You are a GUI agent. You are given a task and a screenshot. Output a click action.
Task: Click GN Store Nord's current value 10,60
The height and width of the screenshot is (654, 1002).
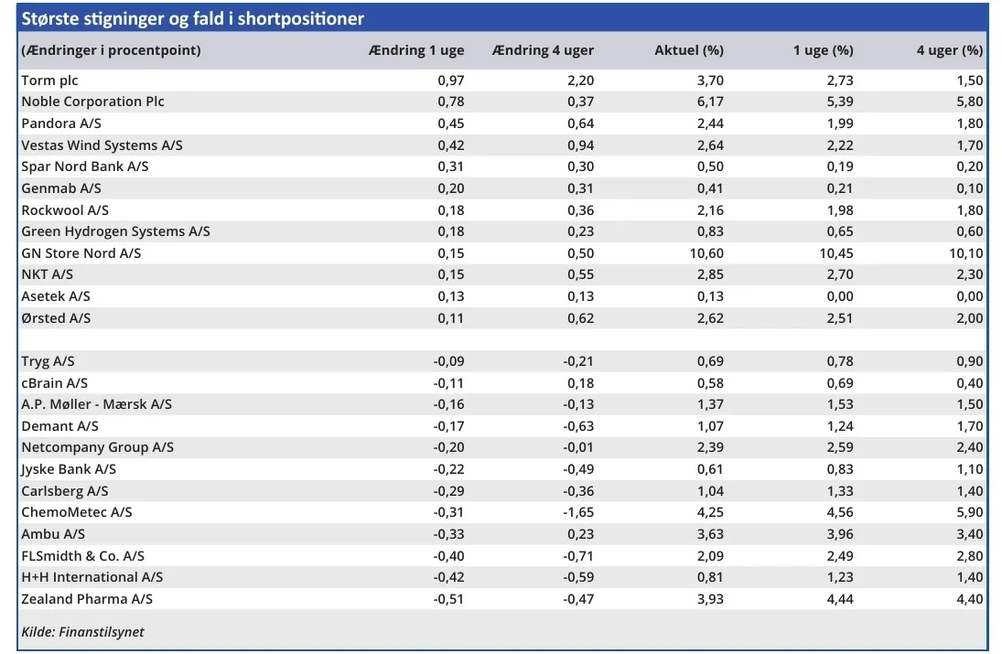tap(706, 253)
